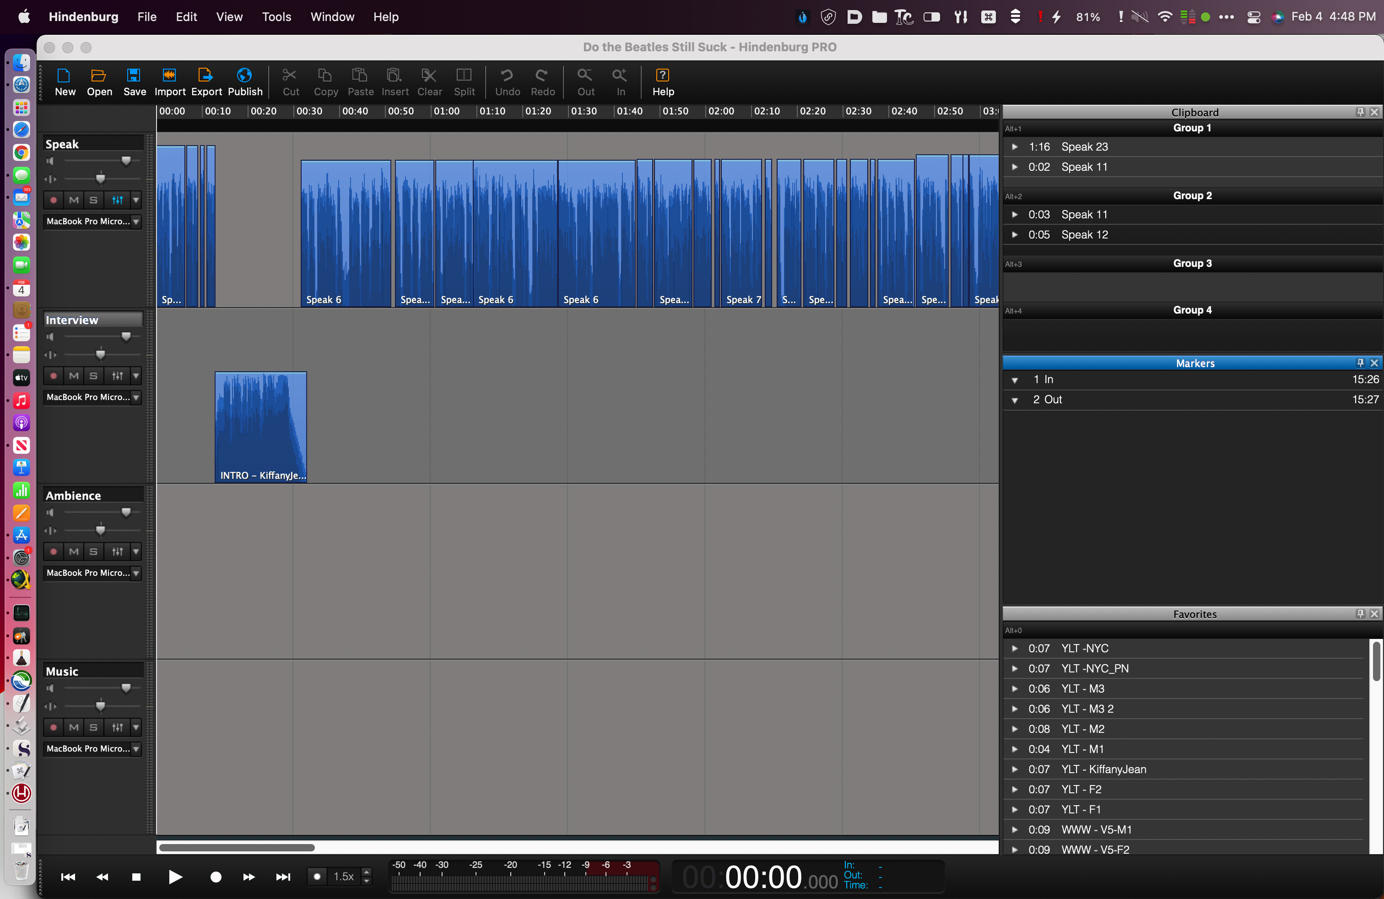The height and width of the screenshot is (899, 1384).
Task: Save the session using Save icon
Action: [135, 82]
